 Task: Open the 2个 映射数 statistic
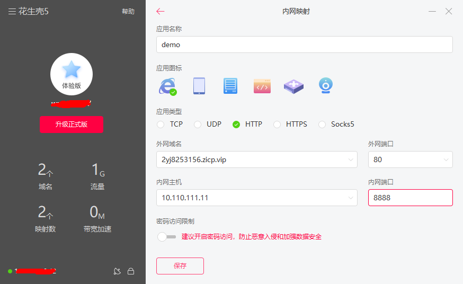pyautogui.click(x=46, y=219)
